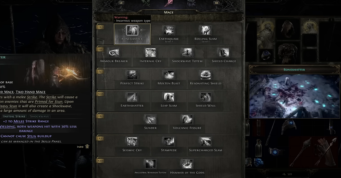Select the Leap Slam skill icon
Viewport: 341px width, 178px height.
click(169, 97)
